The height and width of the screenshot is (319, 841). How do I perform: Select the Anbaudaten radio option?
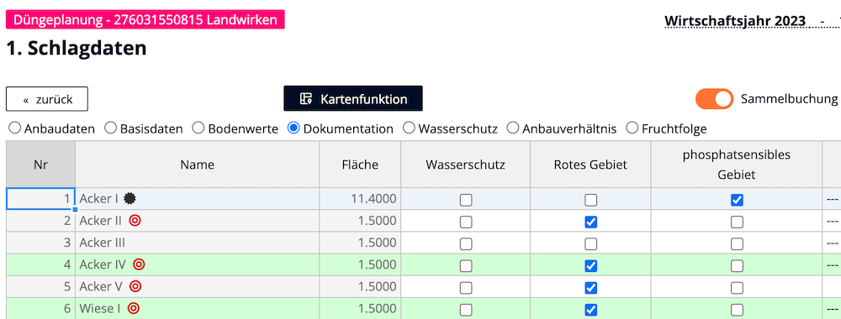click(x=15, y=128)
